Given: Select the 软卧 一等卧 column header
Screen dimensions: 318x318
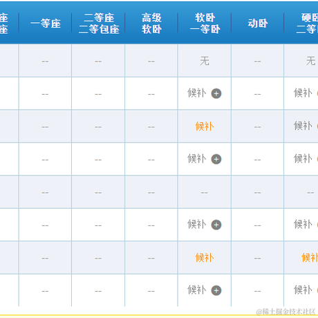Looking at the screenshot, I should click(205, 24).
